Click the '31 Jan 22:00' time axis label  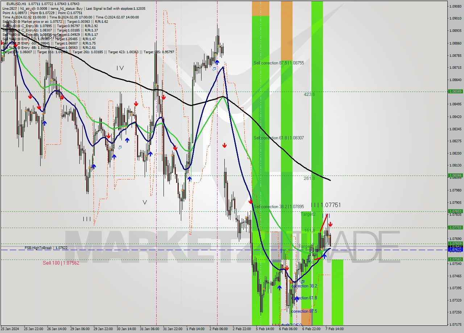click(x=173, y=329)
